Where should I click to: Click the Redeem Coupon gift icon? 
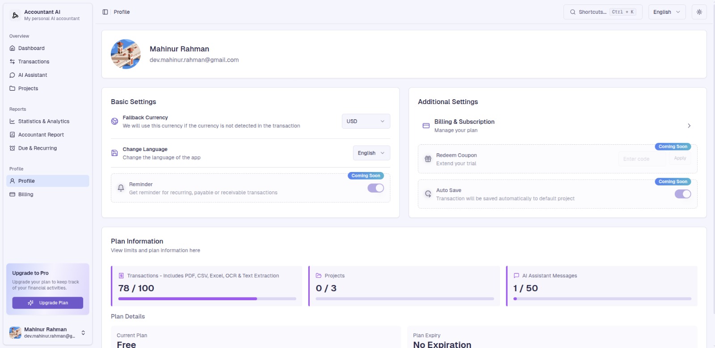[x=428, y=159]
